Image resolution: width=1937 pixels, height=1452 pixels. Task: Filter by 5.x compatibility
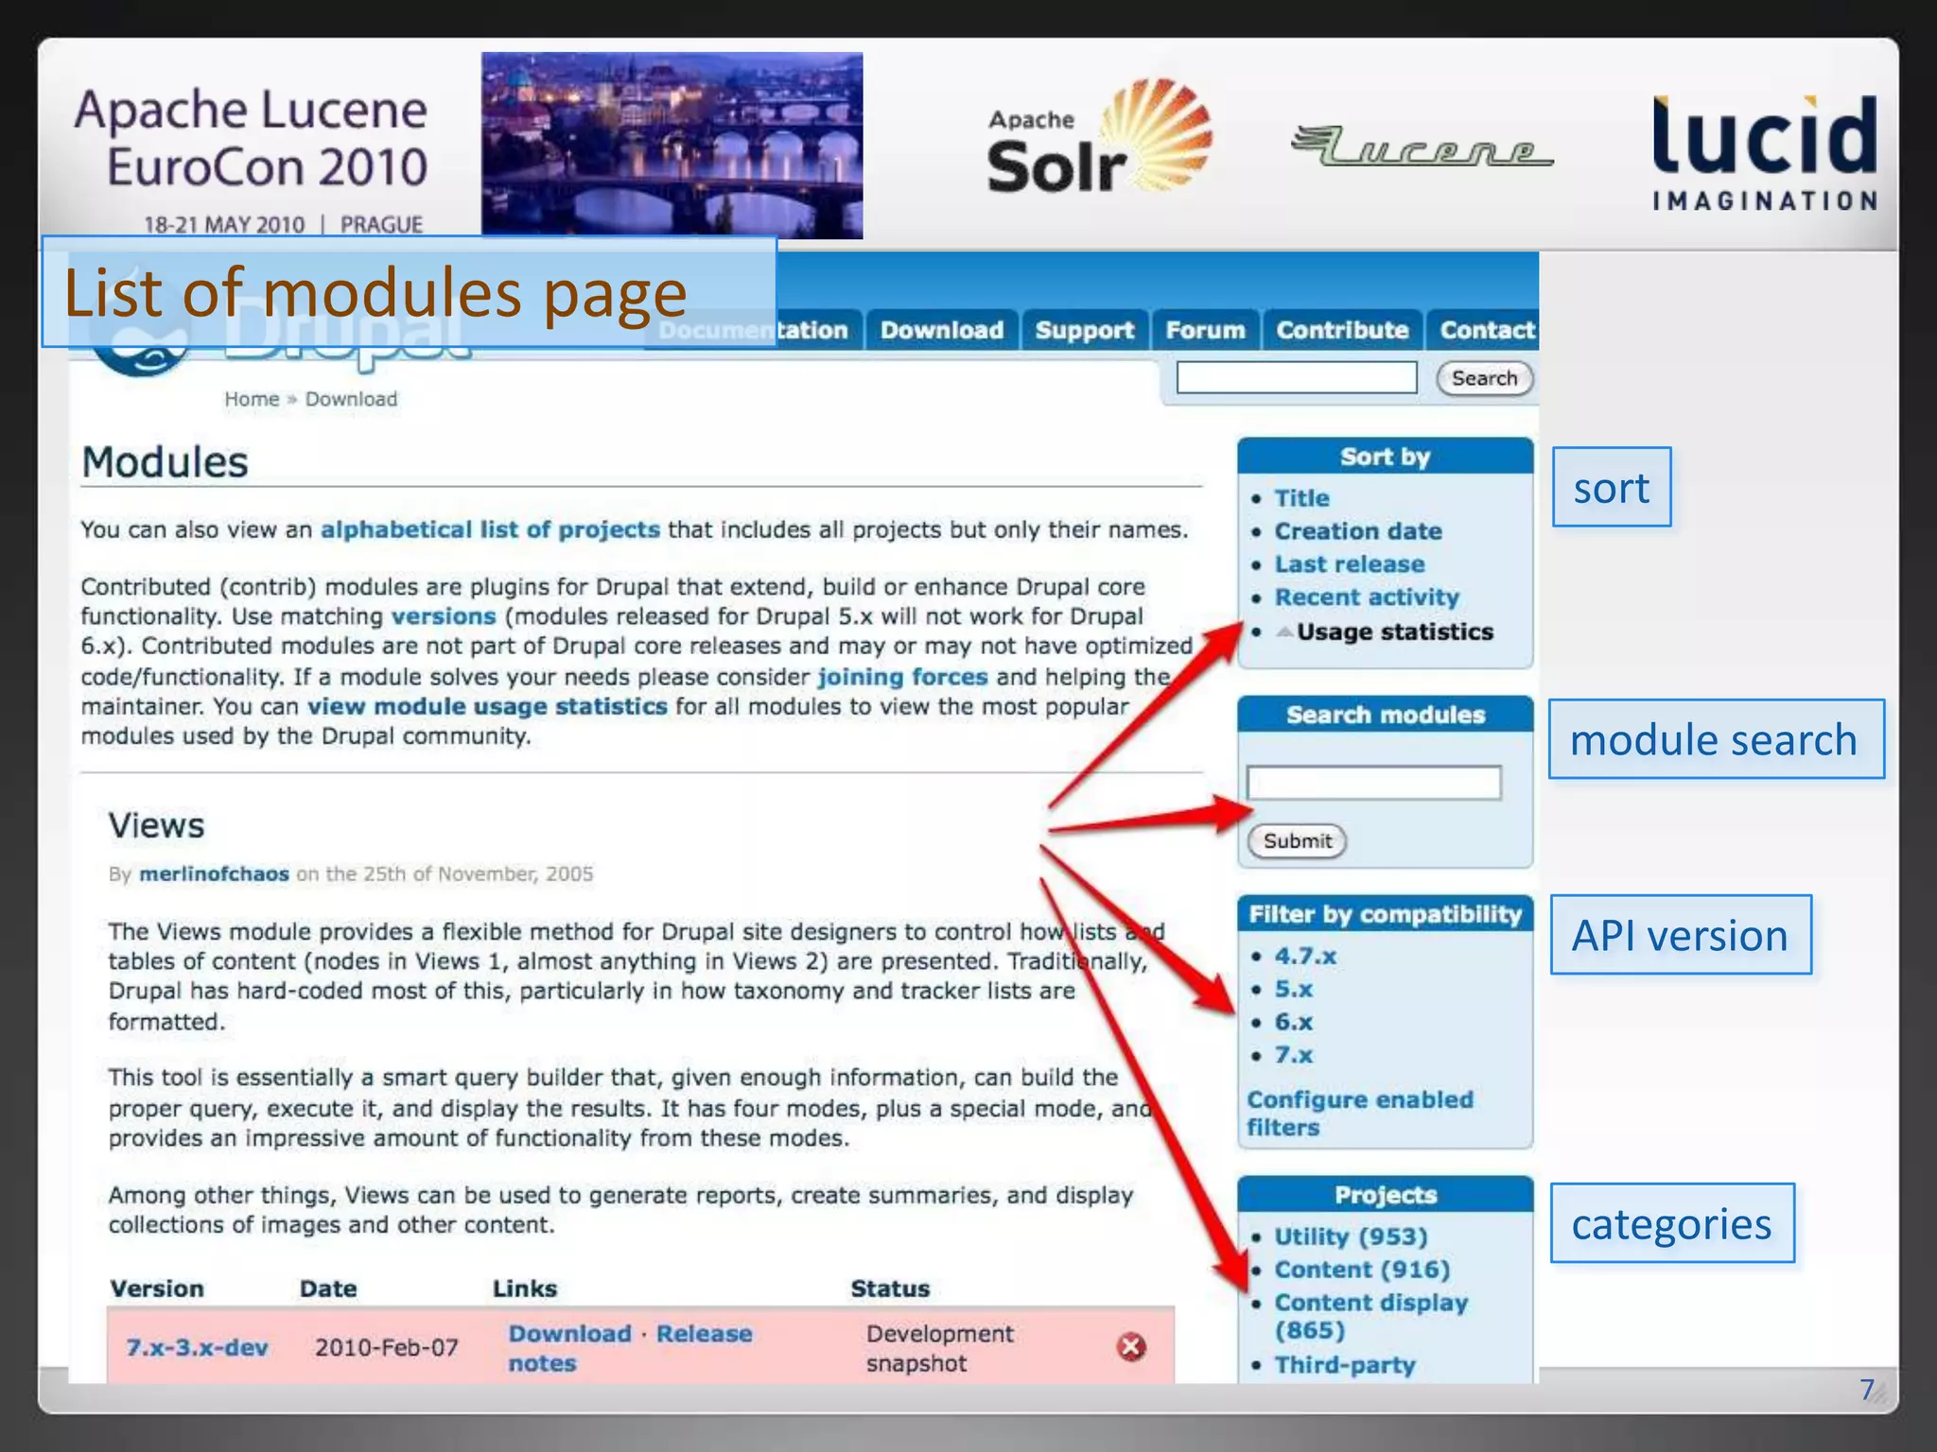[1294, 989]
